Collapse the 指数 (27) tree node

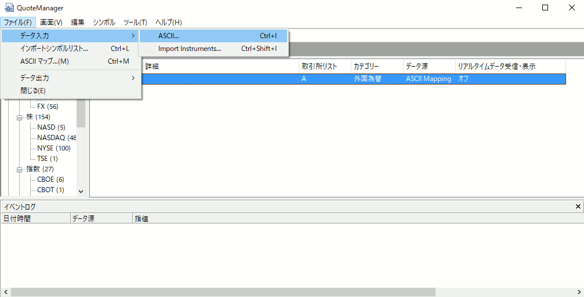[x=21, y=169]
